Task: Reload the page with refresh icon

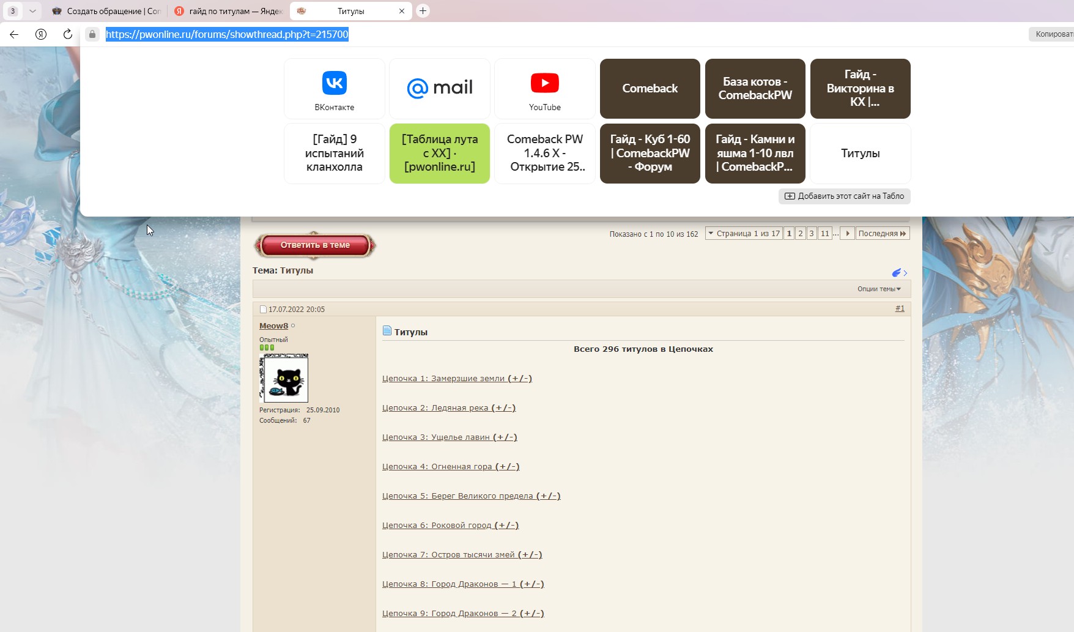Action: tap(68, 34)
